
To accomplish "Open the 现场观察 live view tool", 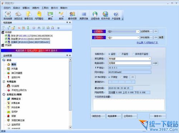I will tap(8, 15).
